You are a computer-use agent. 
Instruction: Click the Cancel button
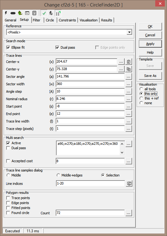tap(150, 35)
